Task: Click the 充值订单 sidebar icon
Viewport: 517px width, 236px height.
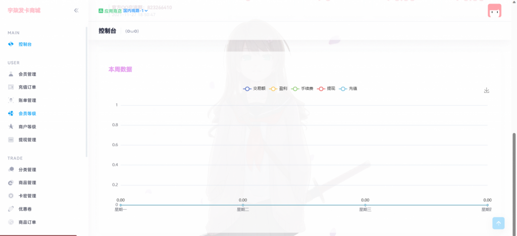Action: tap(11, 87)
